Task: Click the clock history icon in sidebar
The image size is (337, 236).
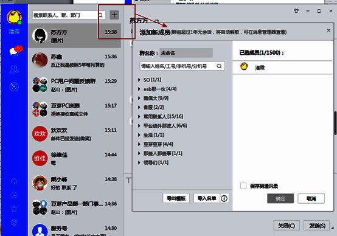Action: click(x=14, y=195)
